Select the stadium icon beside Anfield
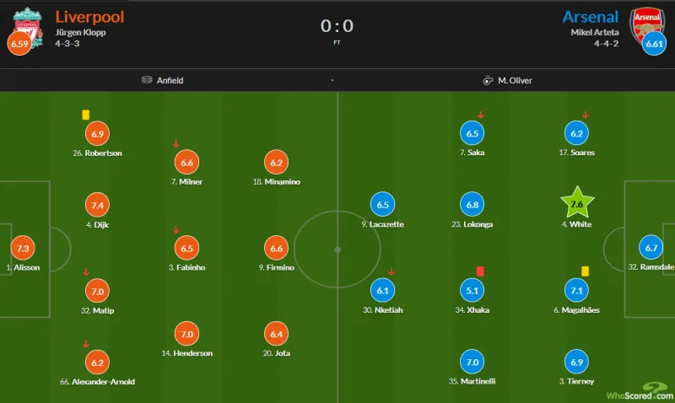This screenshot has width=675, height=403. [x=147, y=80]
